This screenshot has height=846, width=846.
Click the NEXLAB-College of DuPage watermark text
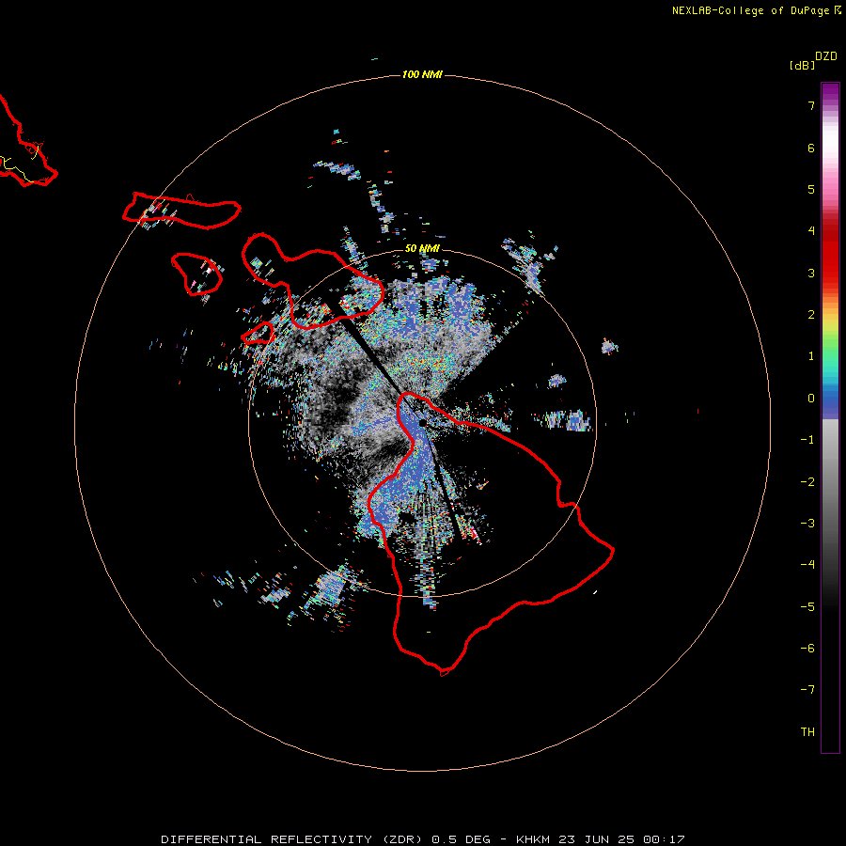pos(756,10)
